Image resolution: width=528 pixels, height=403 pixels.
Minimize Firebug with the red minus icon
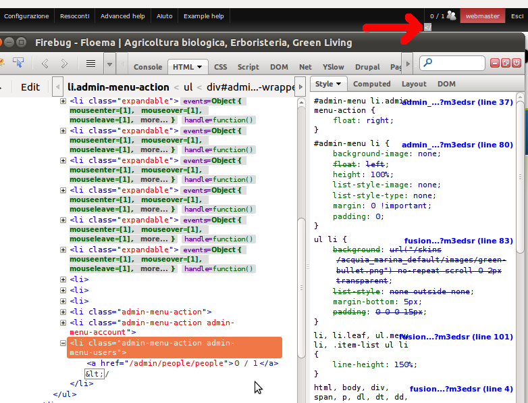point(494,63)
